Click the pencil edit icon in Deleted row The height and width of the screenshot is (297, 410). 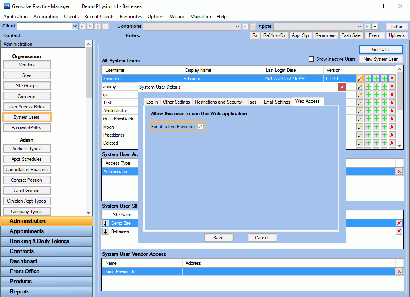(360, 143)
